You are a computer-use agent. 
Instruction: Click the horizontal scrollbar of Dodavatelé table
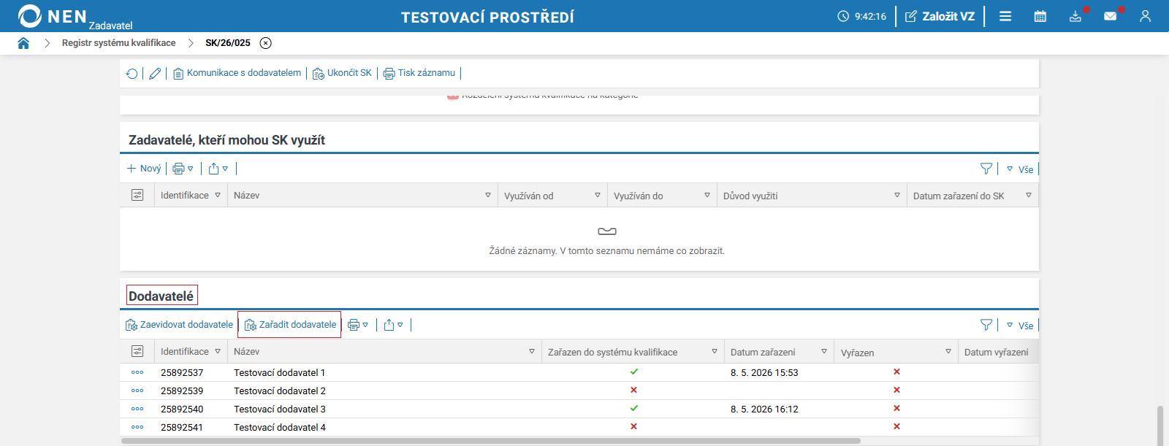[x=491, y=441]
